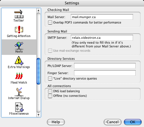
Task: Open the Toolbar settings category
Action: (19, 16)
